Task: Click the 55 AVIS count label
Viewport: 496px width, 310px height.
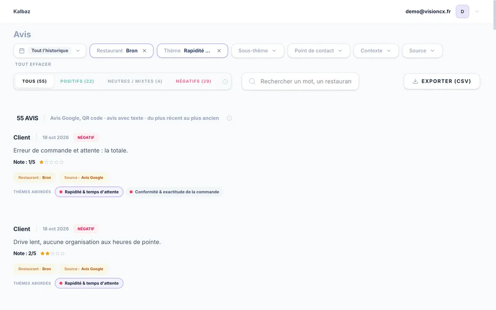Action: 27,118
